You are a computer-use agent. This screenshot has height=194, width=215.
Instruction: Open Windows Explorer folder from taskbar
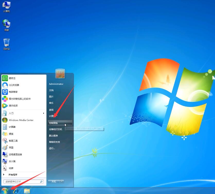(27, 191)
